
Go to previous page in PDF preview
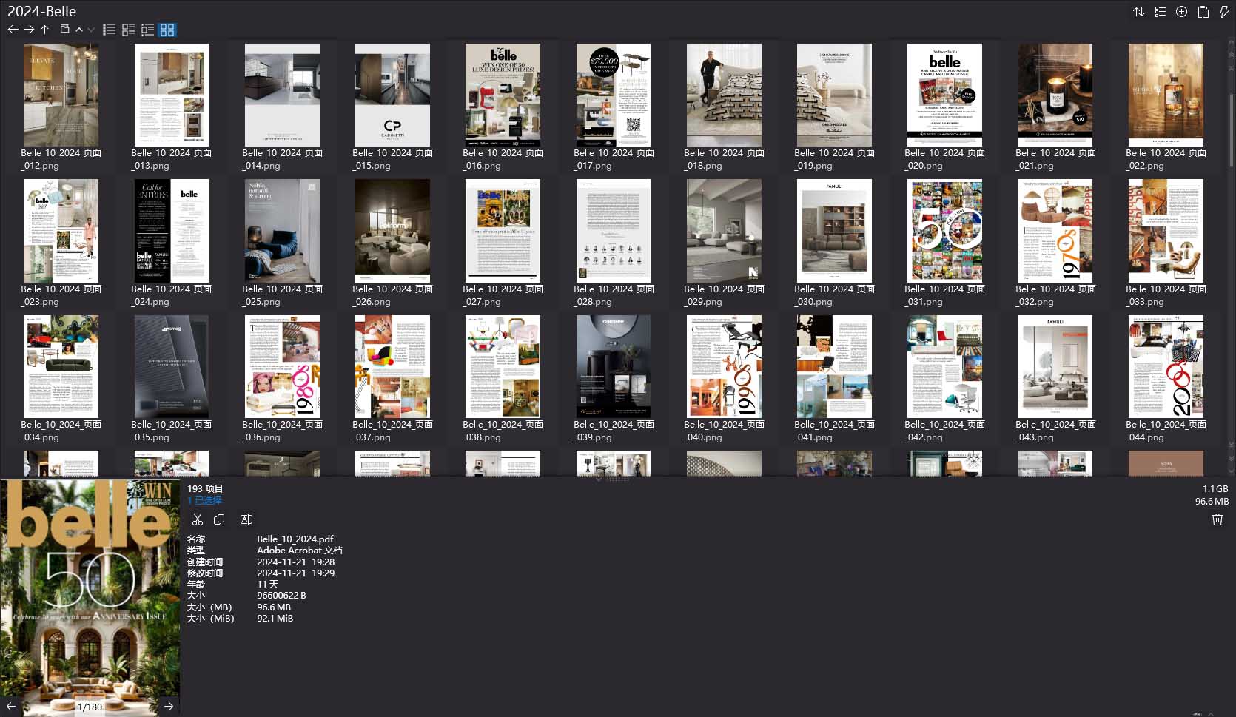click(11, 707)
